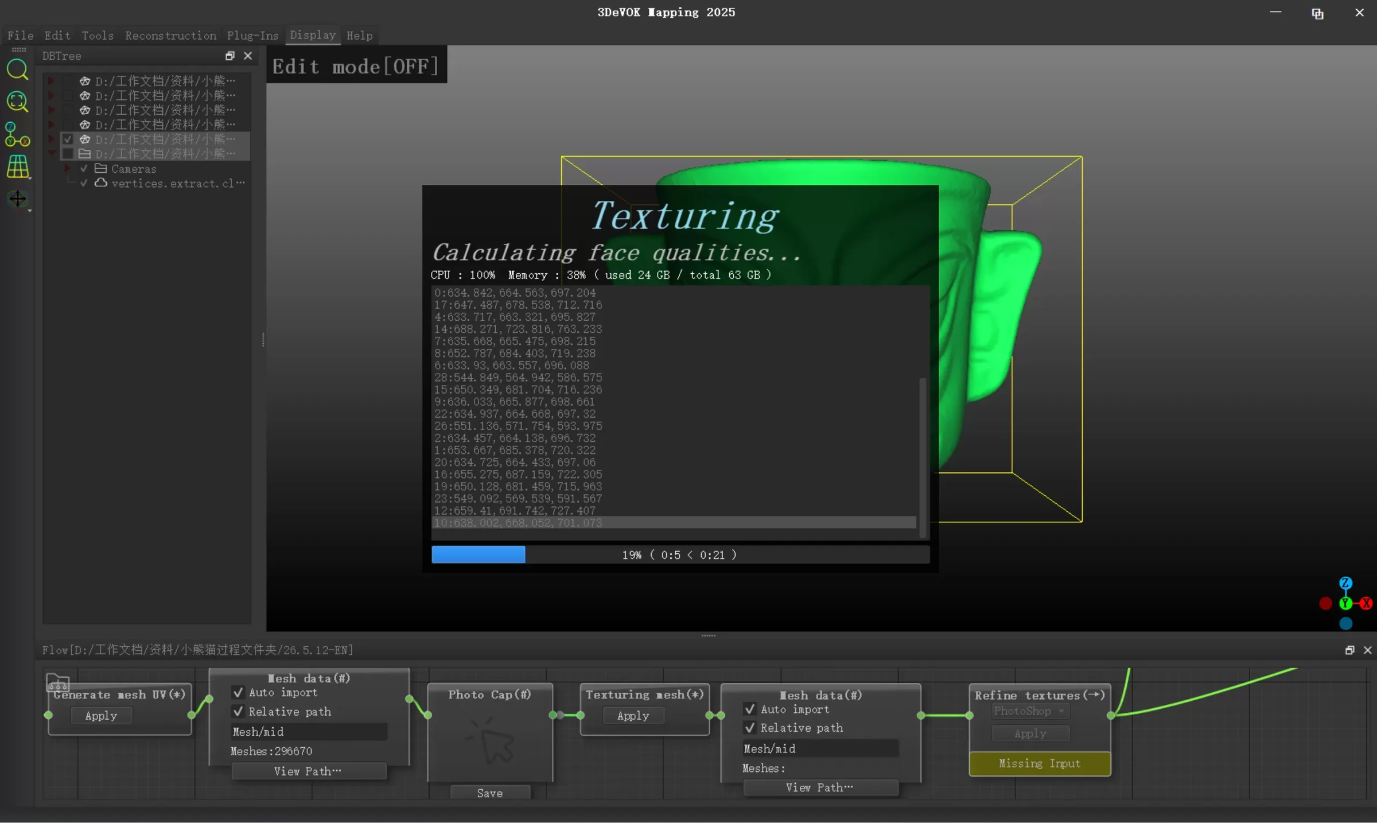1377x823 pixels.
Task: Click Apply in Generate mesh UV node
Action: point(102,716)
